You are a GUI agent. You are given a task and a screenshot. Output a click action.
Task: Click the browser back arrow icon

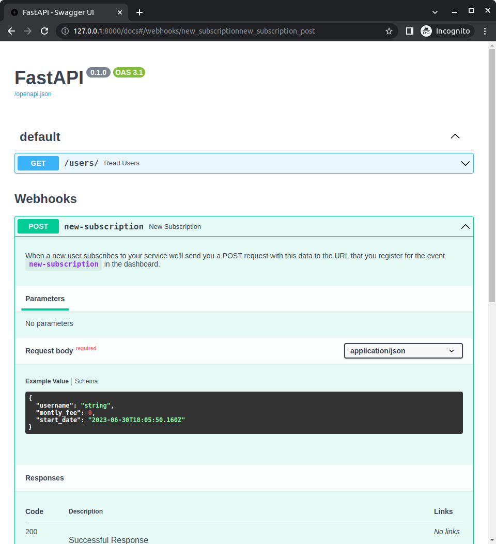click(11, 31)
